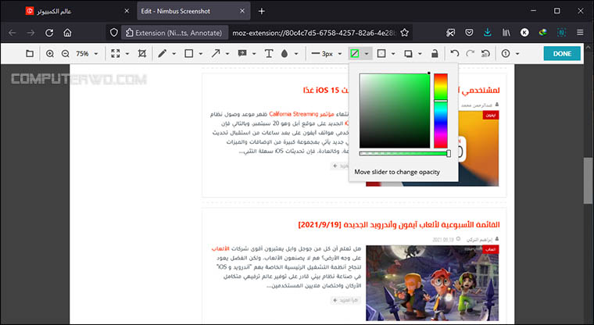The image size is (594, 325).
Task: Click the vertical scrollbar thumb
Action: click(x=588, y=180)
